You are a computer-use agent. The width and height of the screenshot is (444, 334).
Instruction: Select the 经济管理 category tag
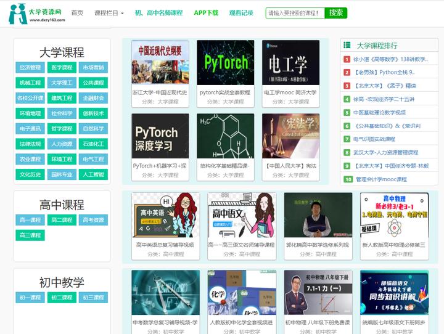tap(30, 67)
